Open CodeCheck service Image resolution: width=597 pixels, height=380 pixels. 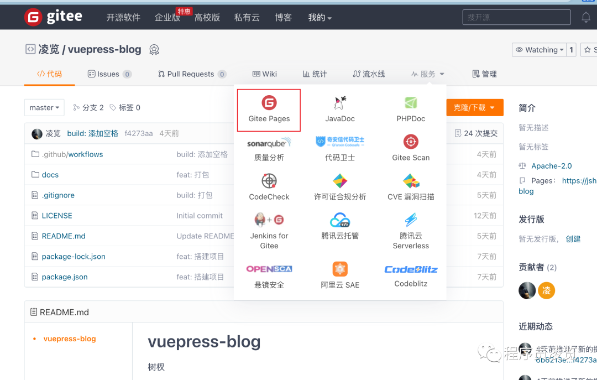click(269, 188)
